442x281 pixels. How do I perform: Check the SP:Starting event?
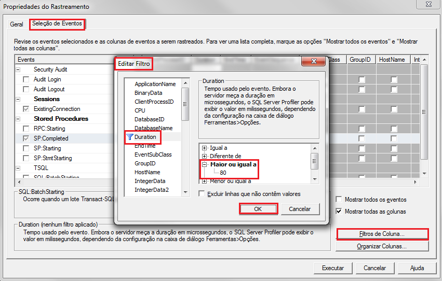pos(26,148)
